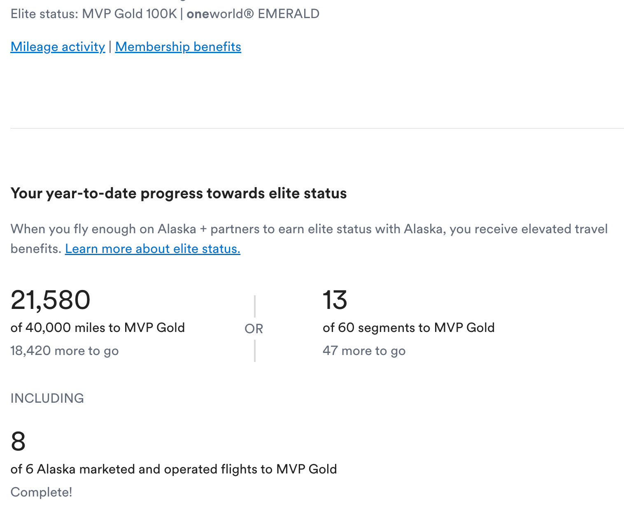
Task: Select the Alaska marketed flights requirement text
Action: click(174, 469)
